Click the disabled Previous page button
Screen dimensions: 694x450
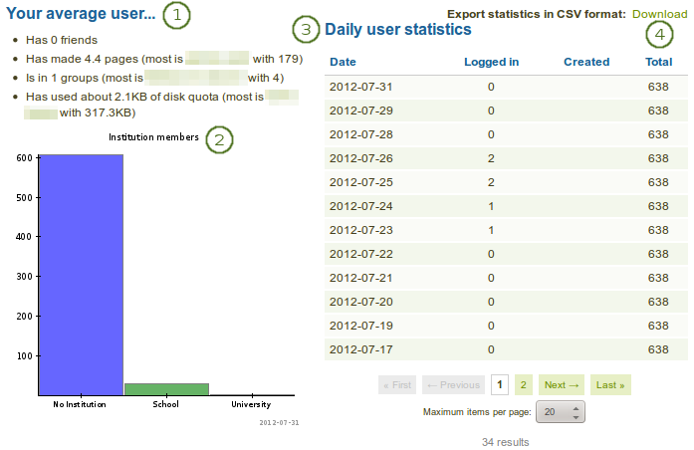pos(453,385)
